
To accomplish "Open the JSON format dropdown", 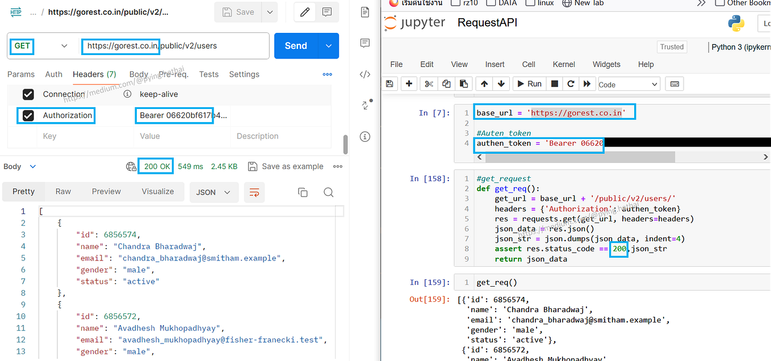I will pos(214,192).
